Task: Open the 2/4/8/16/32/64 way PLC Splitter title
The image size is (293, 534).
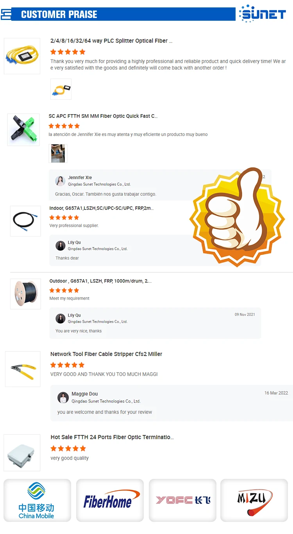Action: tap(111, 41)
